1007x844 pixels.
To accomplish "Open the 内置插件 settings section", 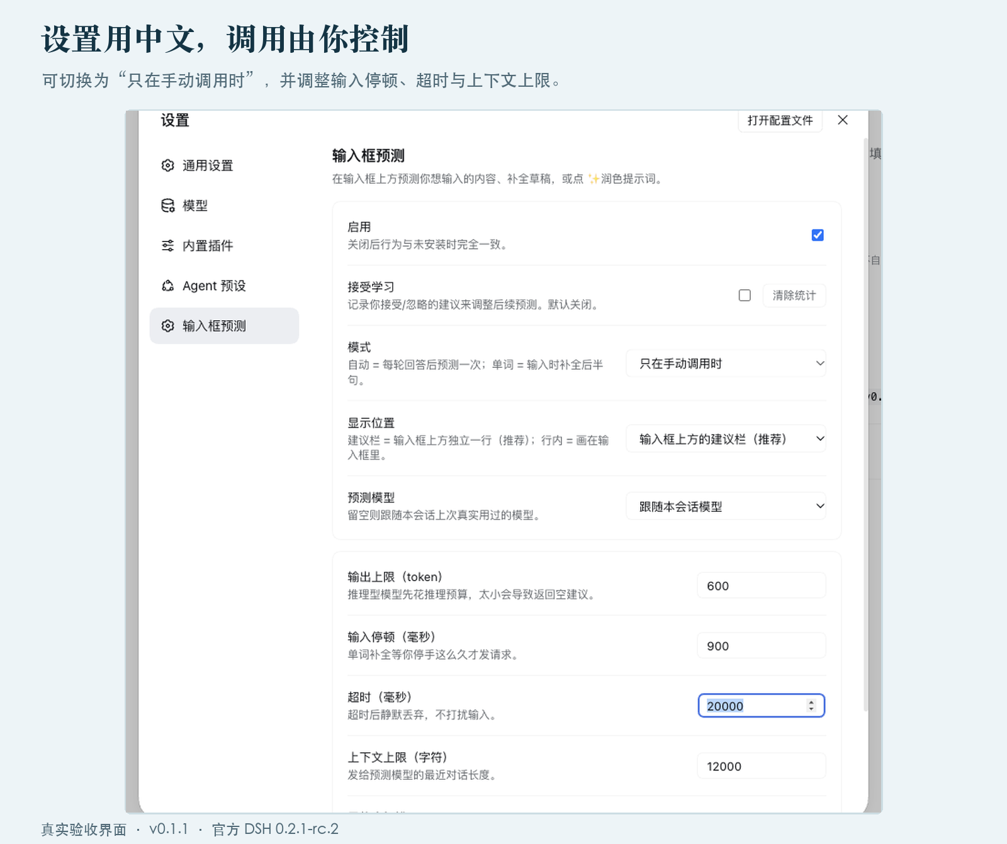I will (x=224, y=246).
